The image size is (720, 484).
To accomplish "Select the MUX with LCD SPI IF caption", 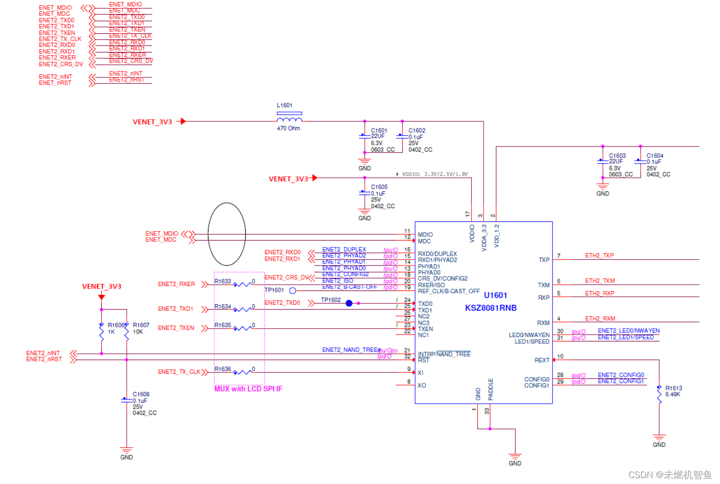I will tap(248, 389).
